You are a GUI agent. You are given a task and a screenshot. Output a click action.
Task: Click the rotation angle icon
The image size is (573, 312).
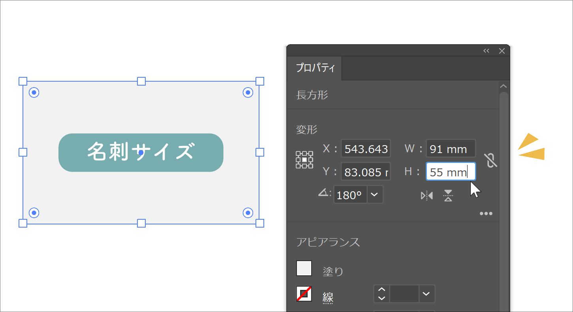click(x=324, y=193)
